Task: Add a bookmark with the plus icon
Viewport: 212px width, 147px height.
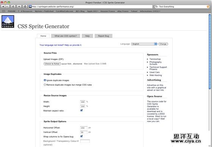Action: 19,6
